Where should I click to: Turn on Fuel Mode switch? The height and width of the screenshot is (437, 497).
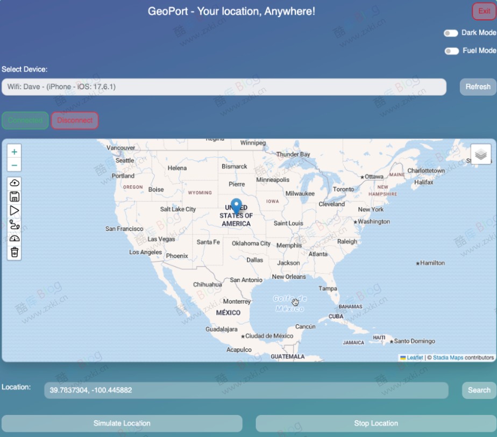coord(451,51)
